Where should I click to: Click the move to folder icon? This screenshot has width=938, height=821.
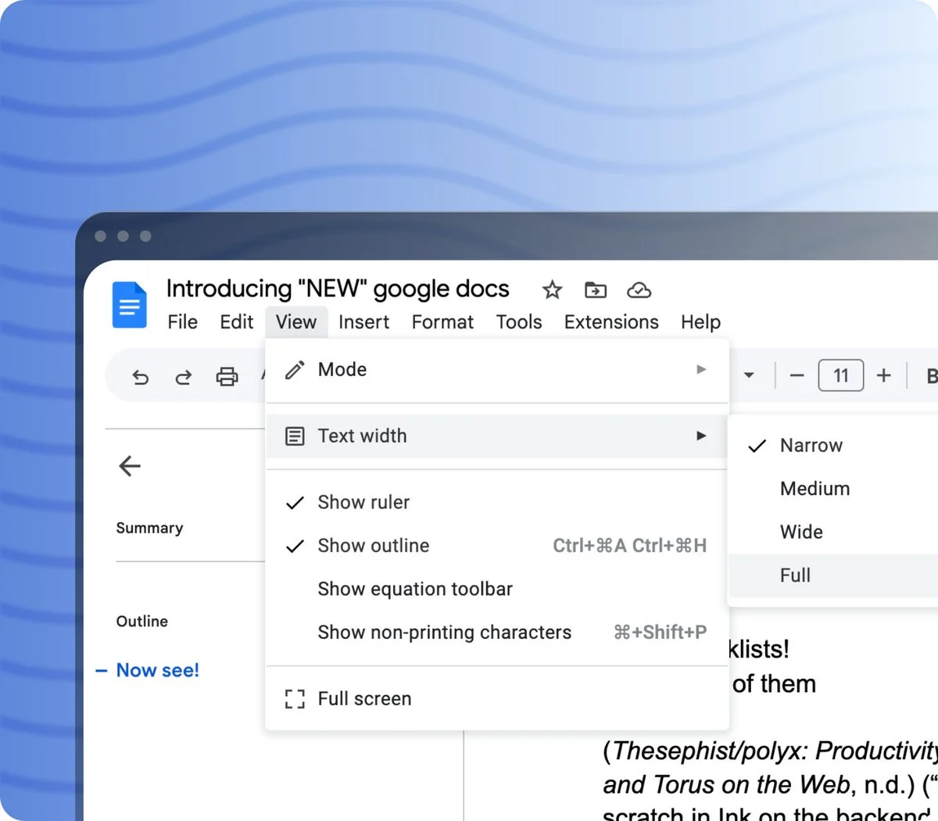click(596, 290)
